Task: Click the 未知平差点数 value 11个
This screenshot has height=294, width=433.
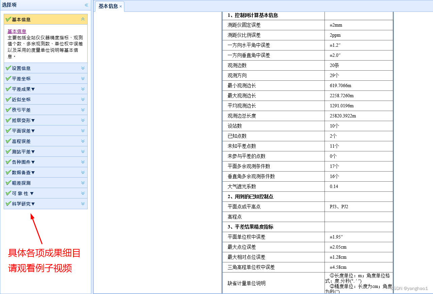Action: pyautogui.click(x=334, y=146)
